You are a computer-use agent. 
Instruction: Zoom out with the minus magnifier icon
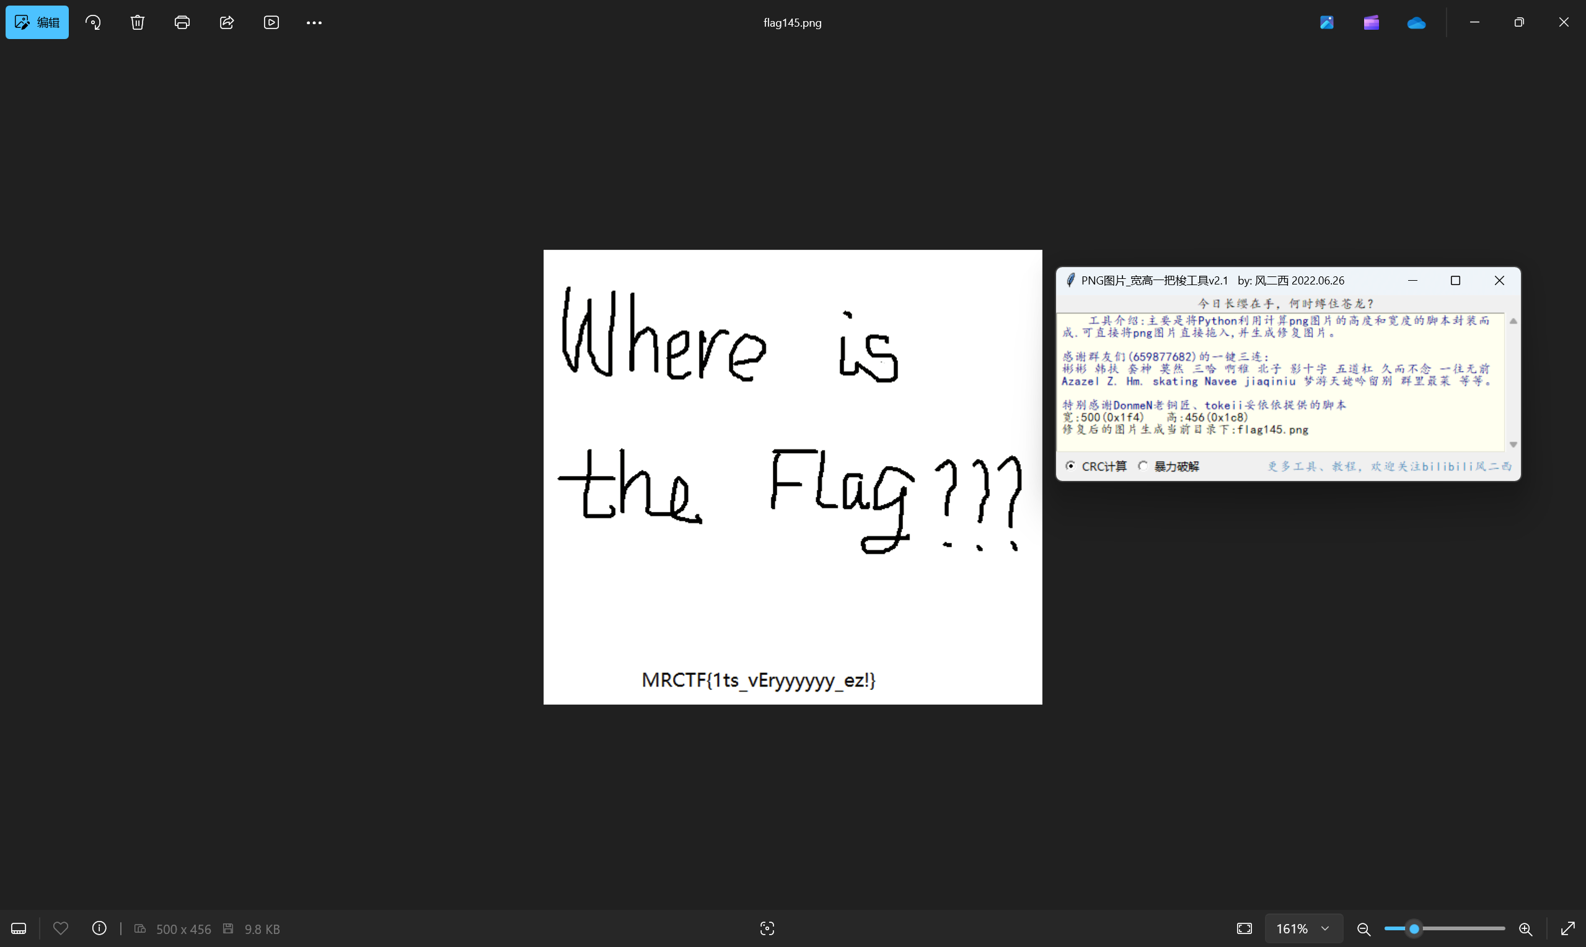[1364, 929]
